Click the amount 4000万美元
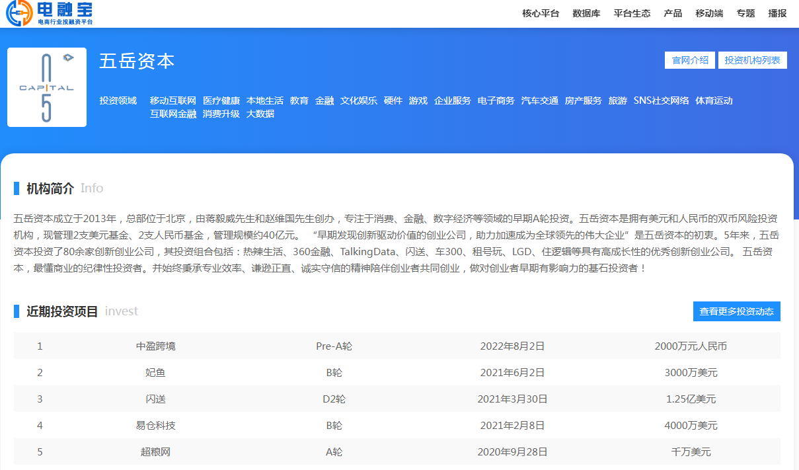 691,425
